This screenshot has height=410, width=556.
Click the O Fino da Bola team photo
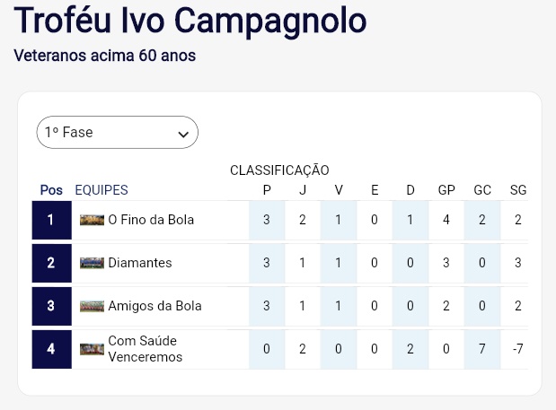coord(92,220)
